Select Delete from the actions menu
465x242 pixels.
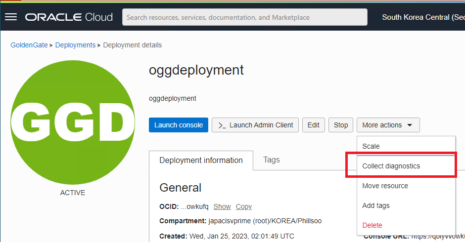406,225
